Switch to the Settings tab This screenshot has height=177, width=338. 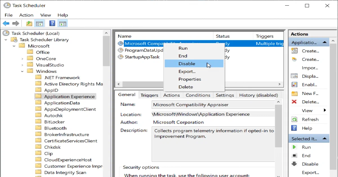tap(225, 95)
